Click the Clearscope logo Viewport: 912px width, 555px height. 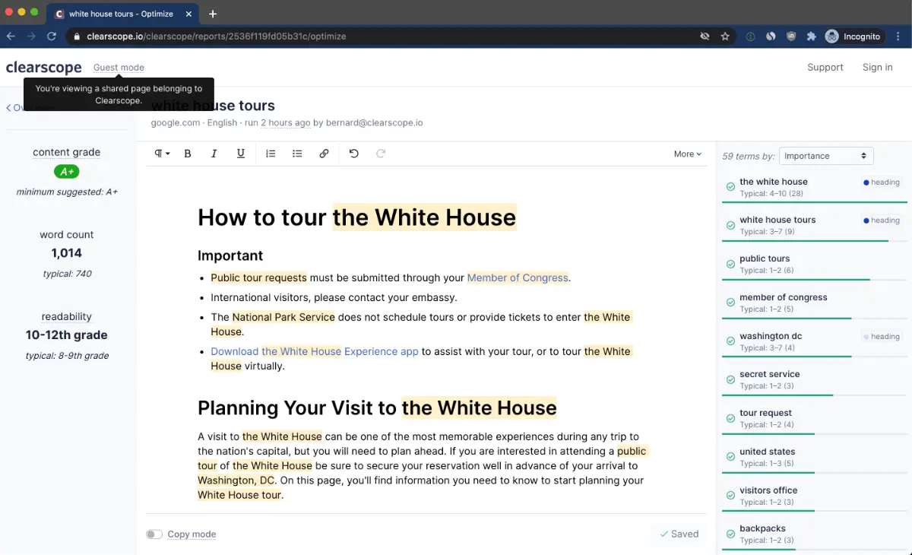pos(43,68)
